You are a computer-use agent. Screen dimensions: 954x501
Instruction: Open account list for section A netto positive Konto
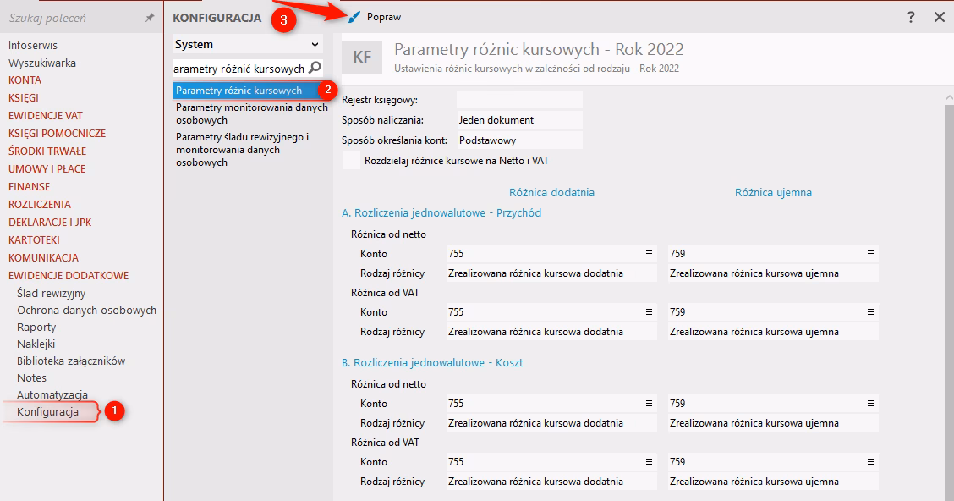pos(649,254)
